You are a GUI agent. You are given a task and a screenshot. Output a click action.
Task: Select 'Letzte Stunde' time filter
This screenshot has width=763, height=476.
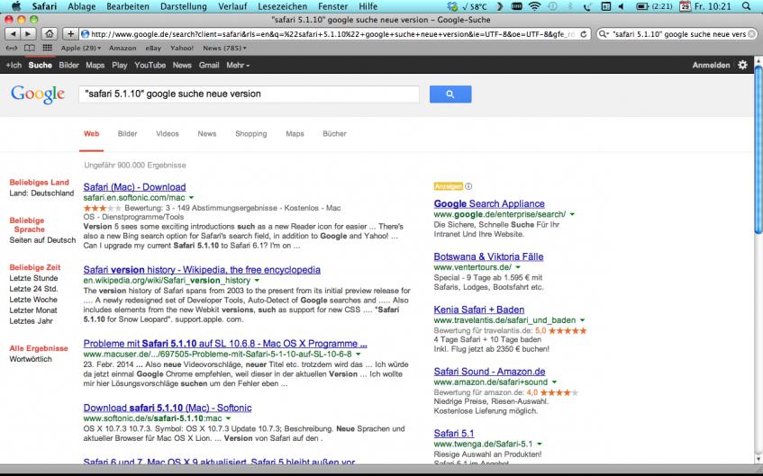click(x=33, y=278)
